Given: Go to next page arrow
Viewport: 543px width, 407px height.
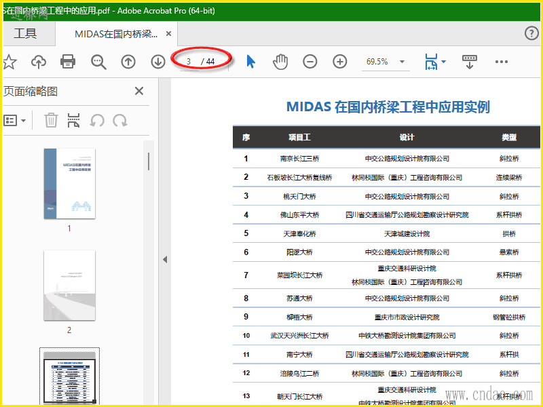Looking at the screenshot, I should [x=158, y=62].
